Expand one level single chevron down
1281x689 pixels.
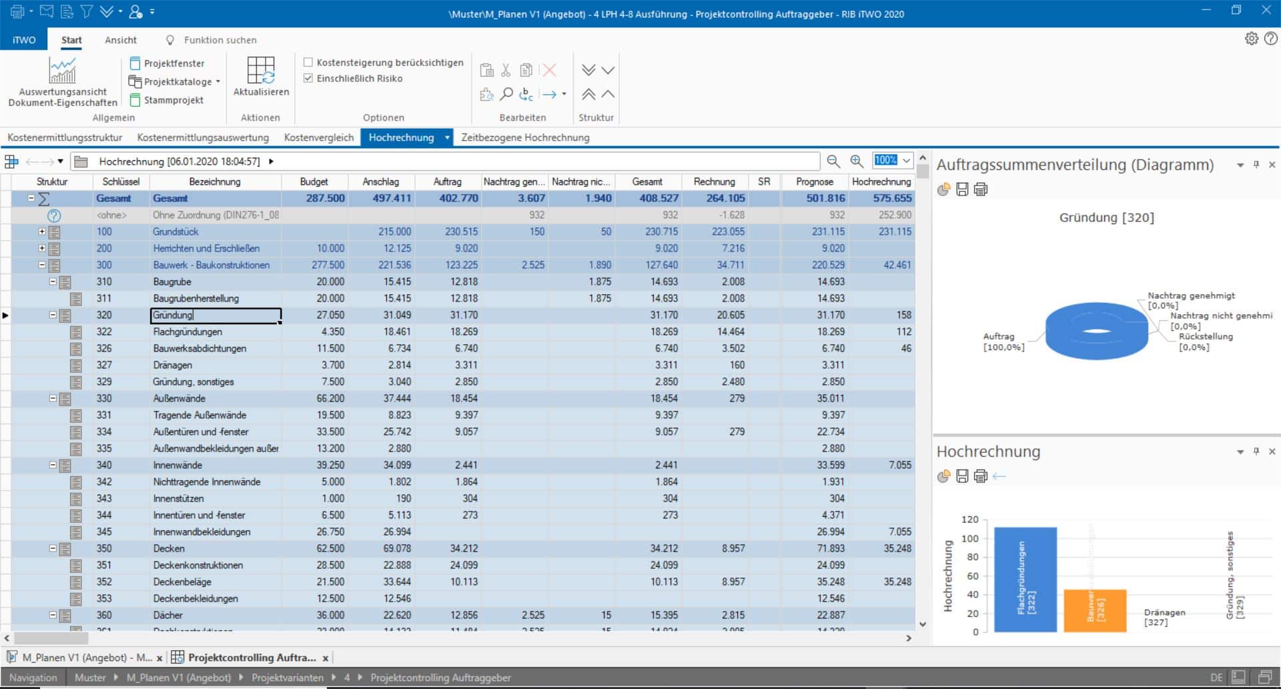pyautogui.click(x=608, y=70)
